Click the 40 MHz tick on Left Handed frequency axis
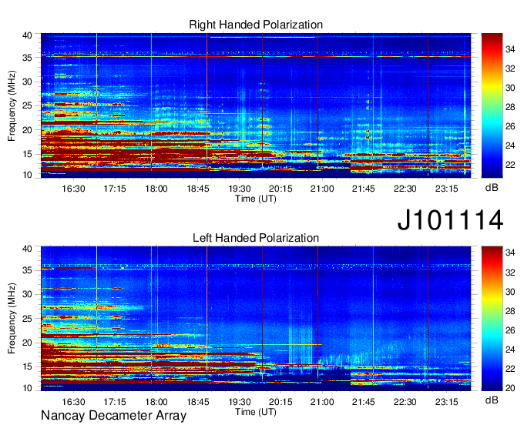The width and height of the screenshot is (524, 425). tap(27, 249)
